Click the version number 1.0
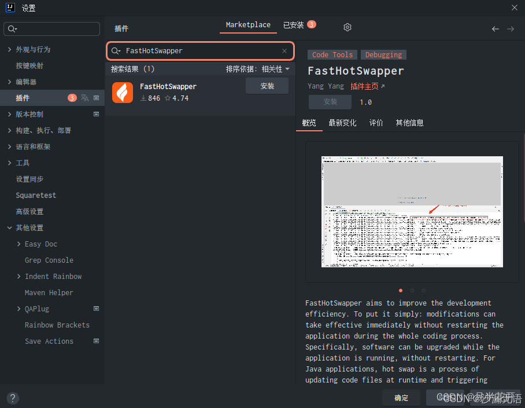This screenshot has height=408, width=525. [365, 102]
